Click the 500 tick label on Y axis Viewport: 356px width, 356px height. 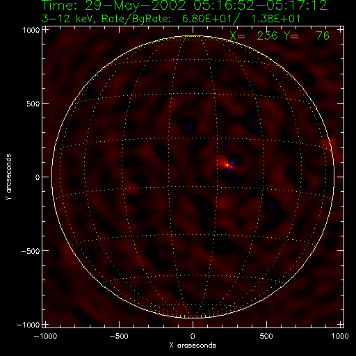[x=33, y=104]
